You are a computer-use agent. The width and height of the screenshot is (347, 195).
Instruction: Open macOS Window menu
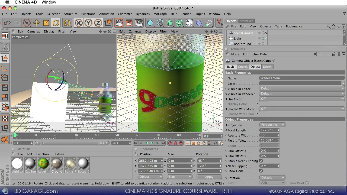49,2
